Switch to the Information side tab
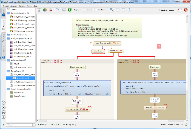 [4, 52]
